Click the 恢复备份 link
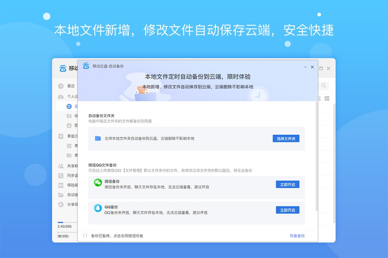388x258 pixels. tap(297, 236)
